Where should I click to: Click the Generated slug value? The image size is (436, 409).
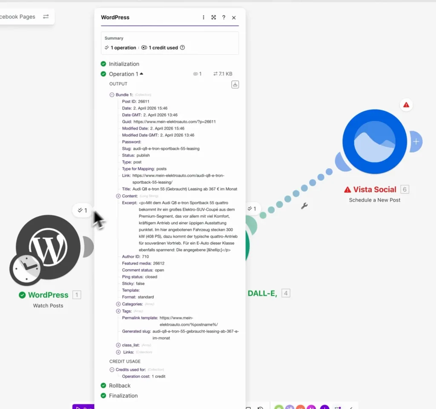pos(195,335)
